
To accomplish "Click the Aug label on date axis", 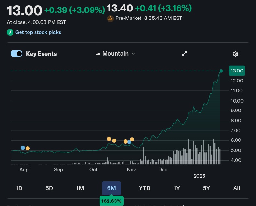I will point(24,170).
